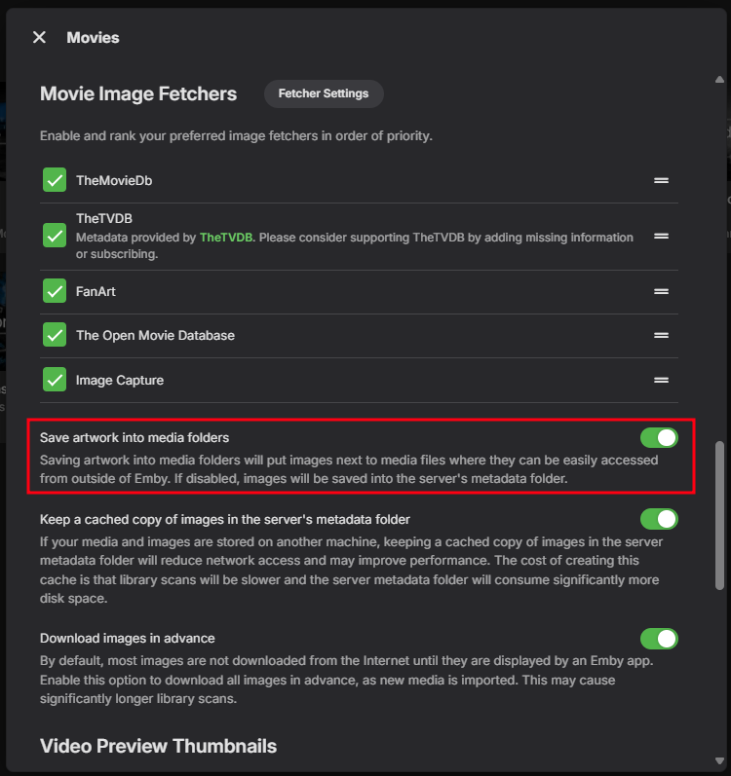
Task: Uncheck TheMovieDb image fetcher
Action: coord(55,180)
